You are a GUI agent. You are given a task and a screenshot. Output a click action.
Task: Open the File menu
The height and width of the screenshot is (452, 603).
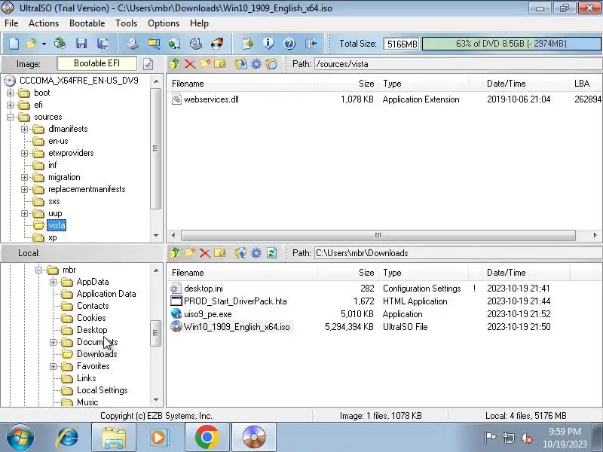coord(11,23)
